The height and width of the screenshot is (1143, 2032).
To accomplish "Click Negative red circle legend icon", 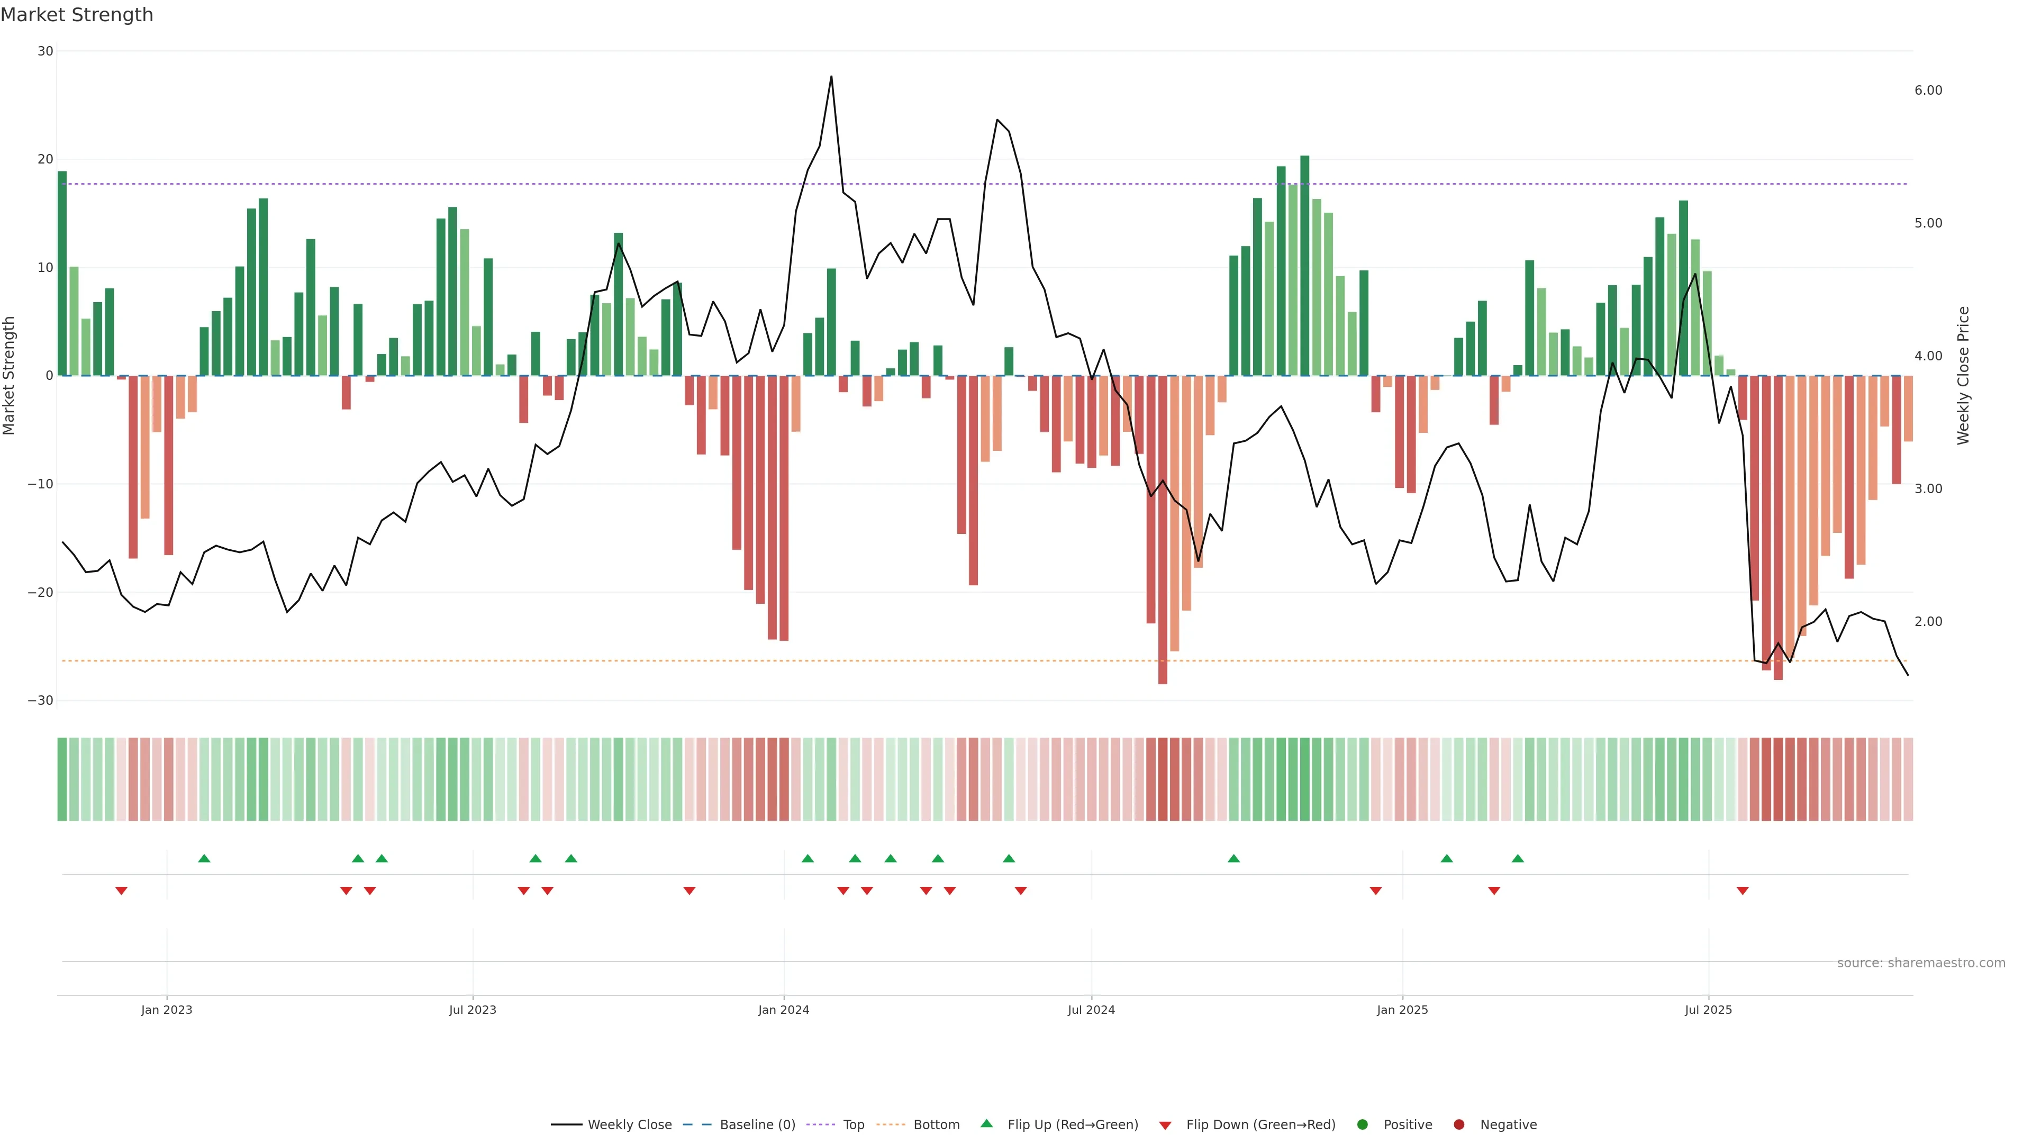I will click(1458, 1124).
